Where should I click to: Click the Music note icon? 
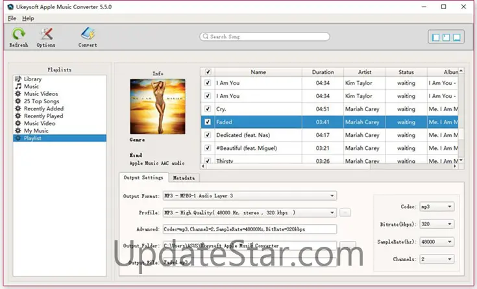point(18,86)
